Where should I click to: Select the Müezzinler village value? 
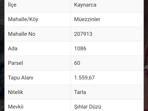point(87,19)
